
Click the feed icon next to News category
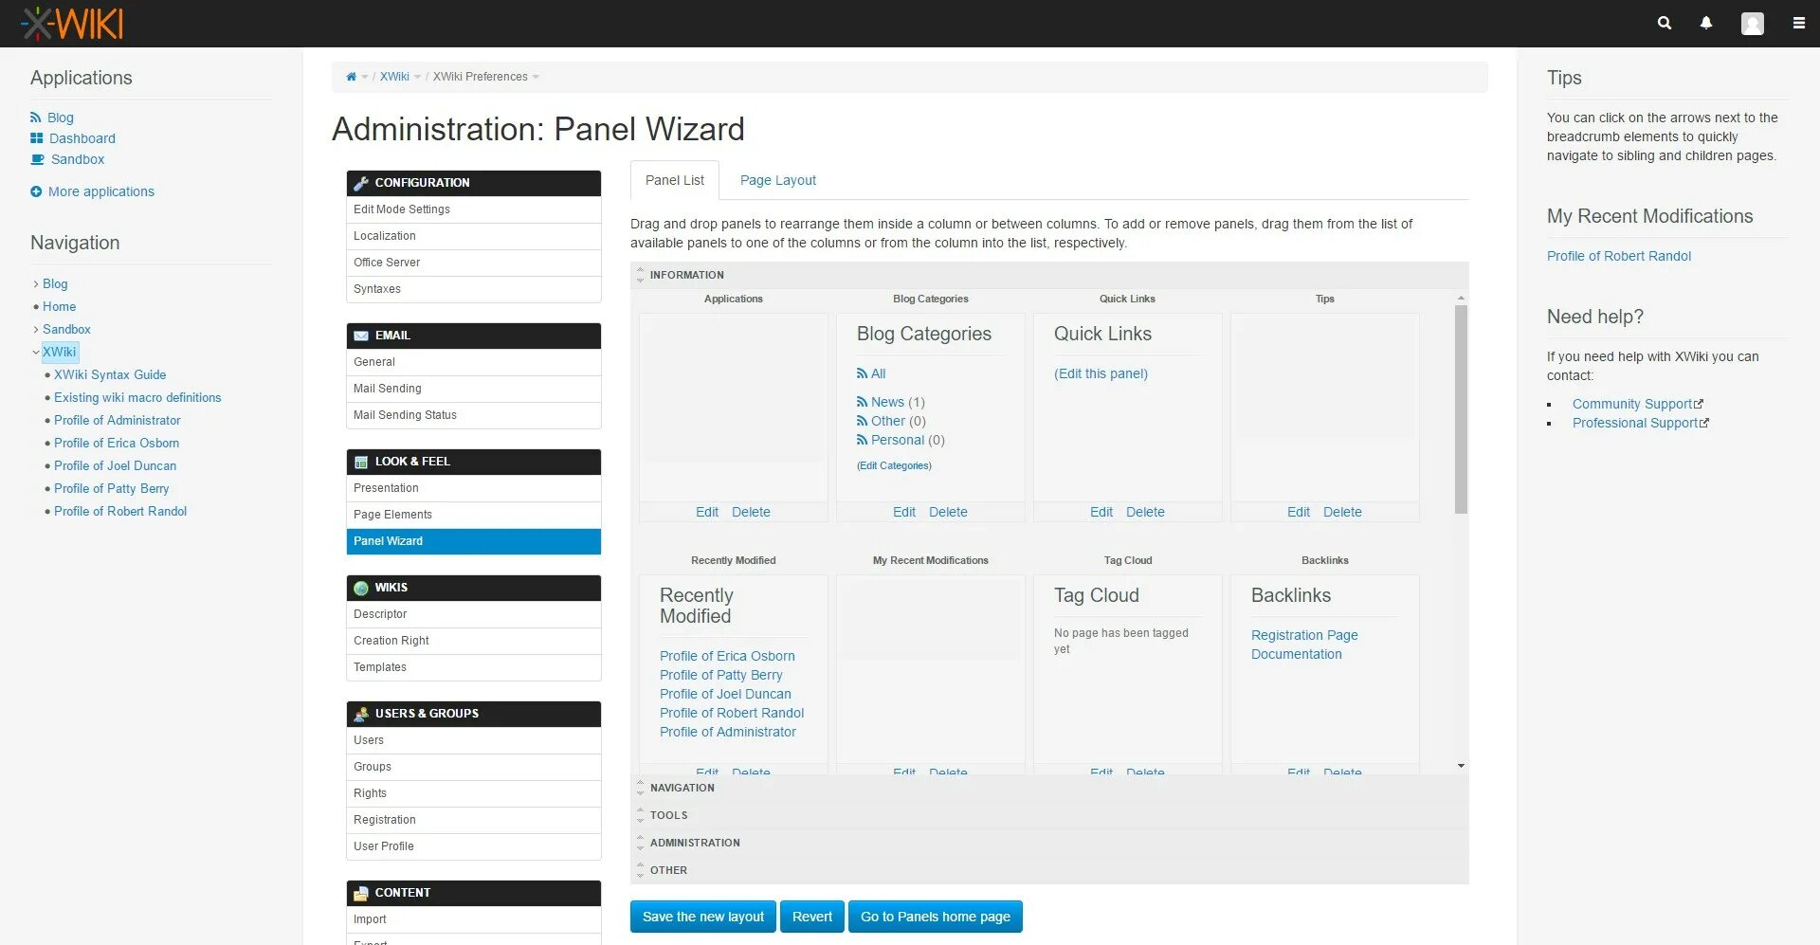tap(863, 402)
